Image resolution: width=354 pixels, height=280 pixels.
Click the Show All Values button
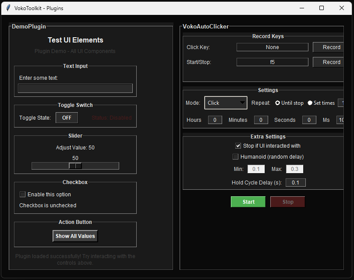[x=75, y=236]
